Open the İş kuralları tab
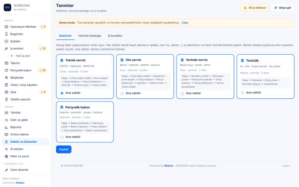299x187 pixels. [x=115, y=36]
